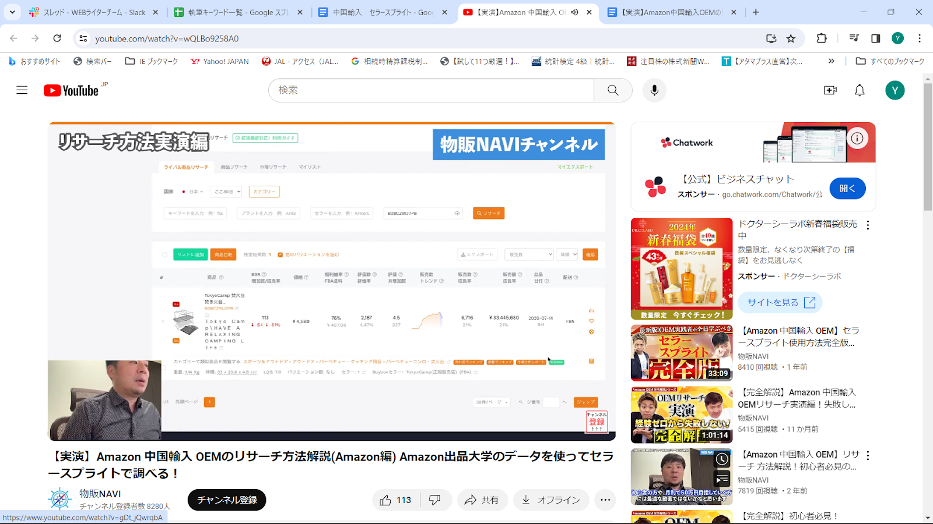Share the video with 共有 button
933x524 pixels.
pos(482,500)
